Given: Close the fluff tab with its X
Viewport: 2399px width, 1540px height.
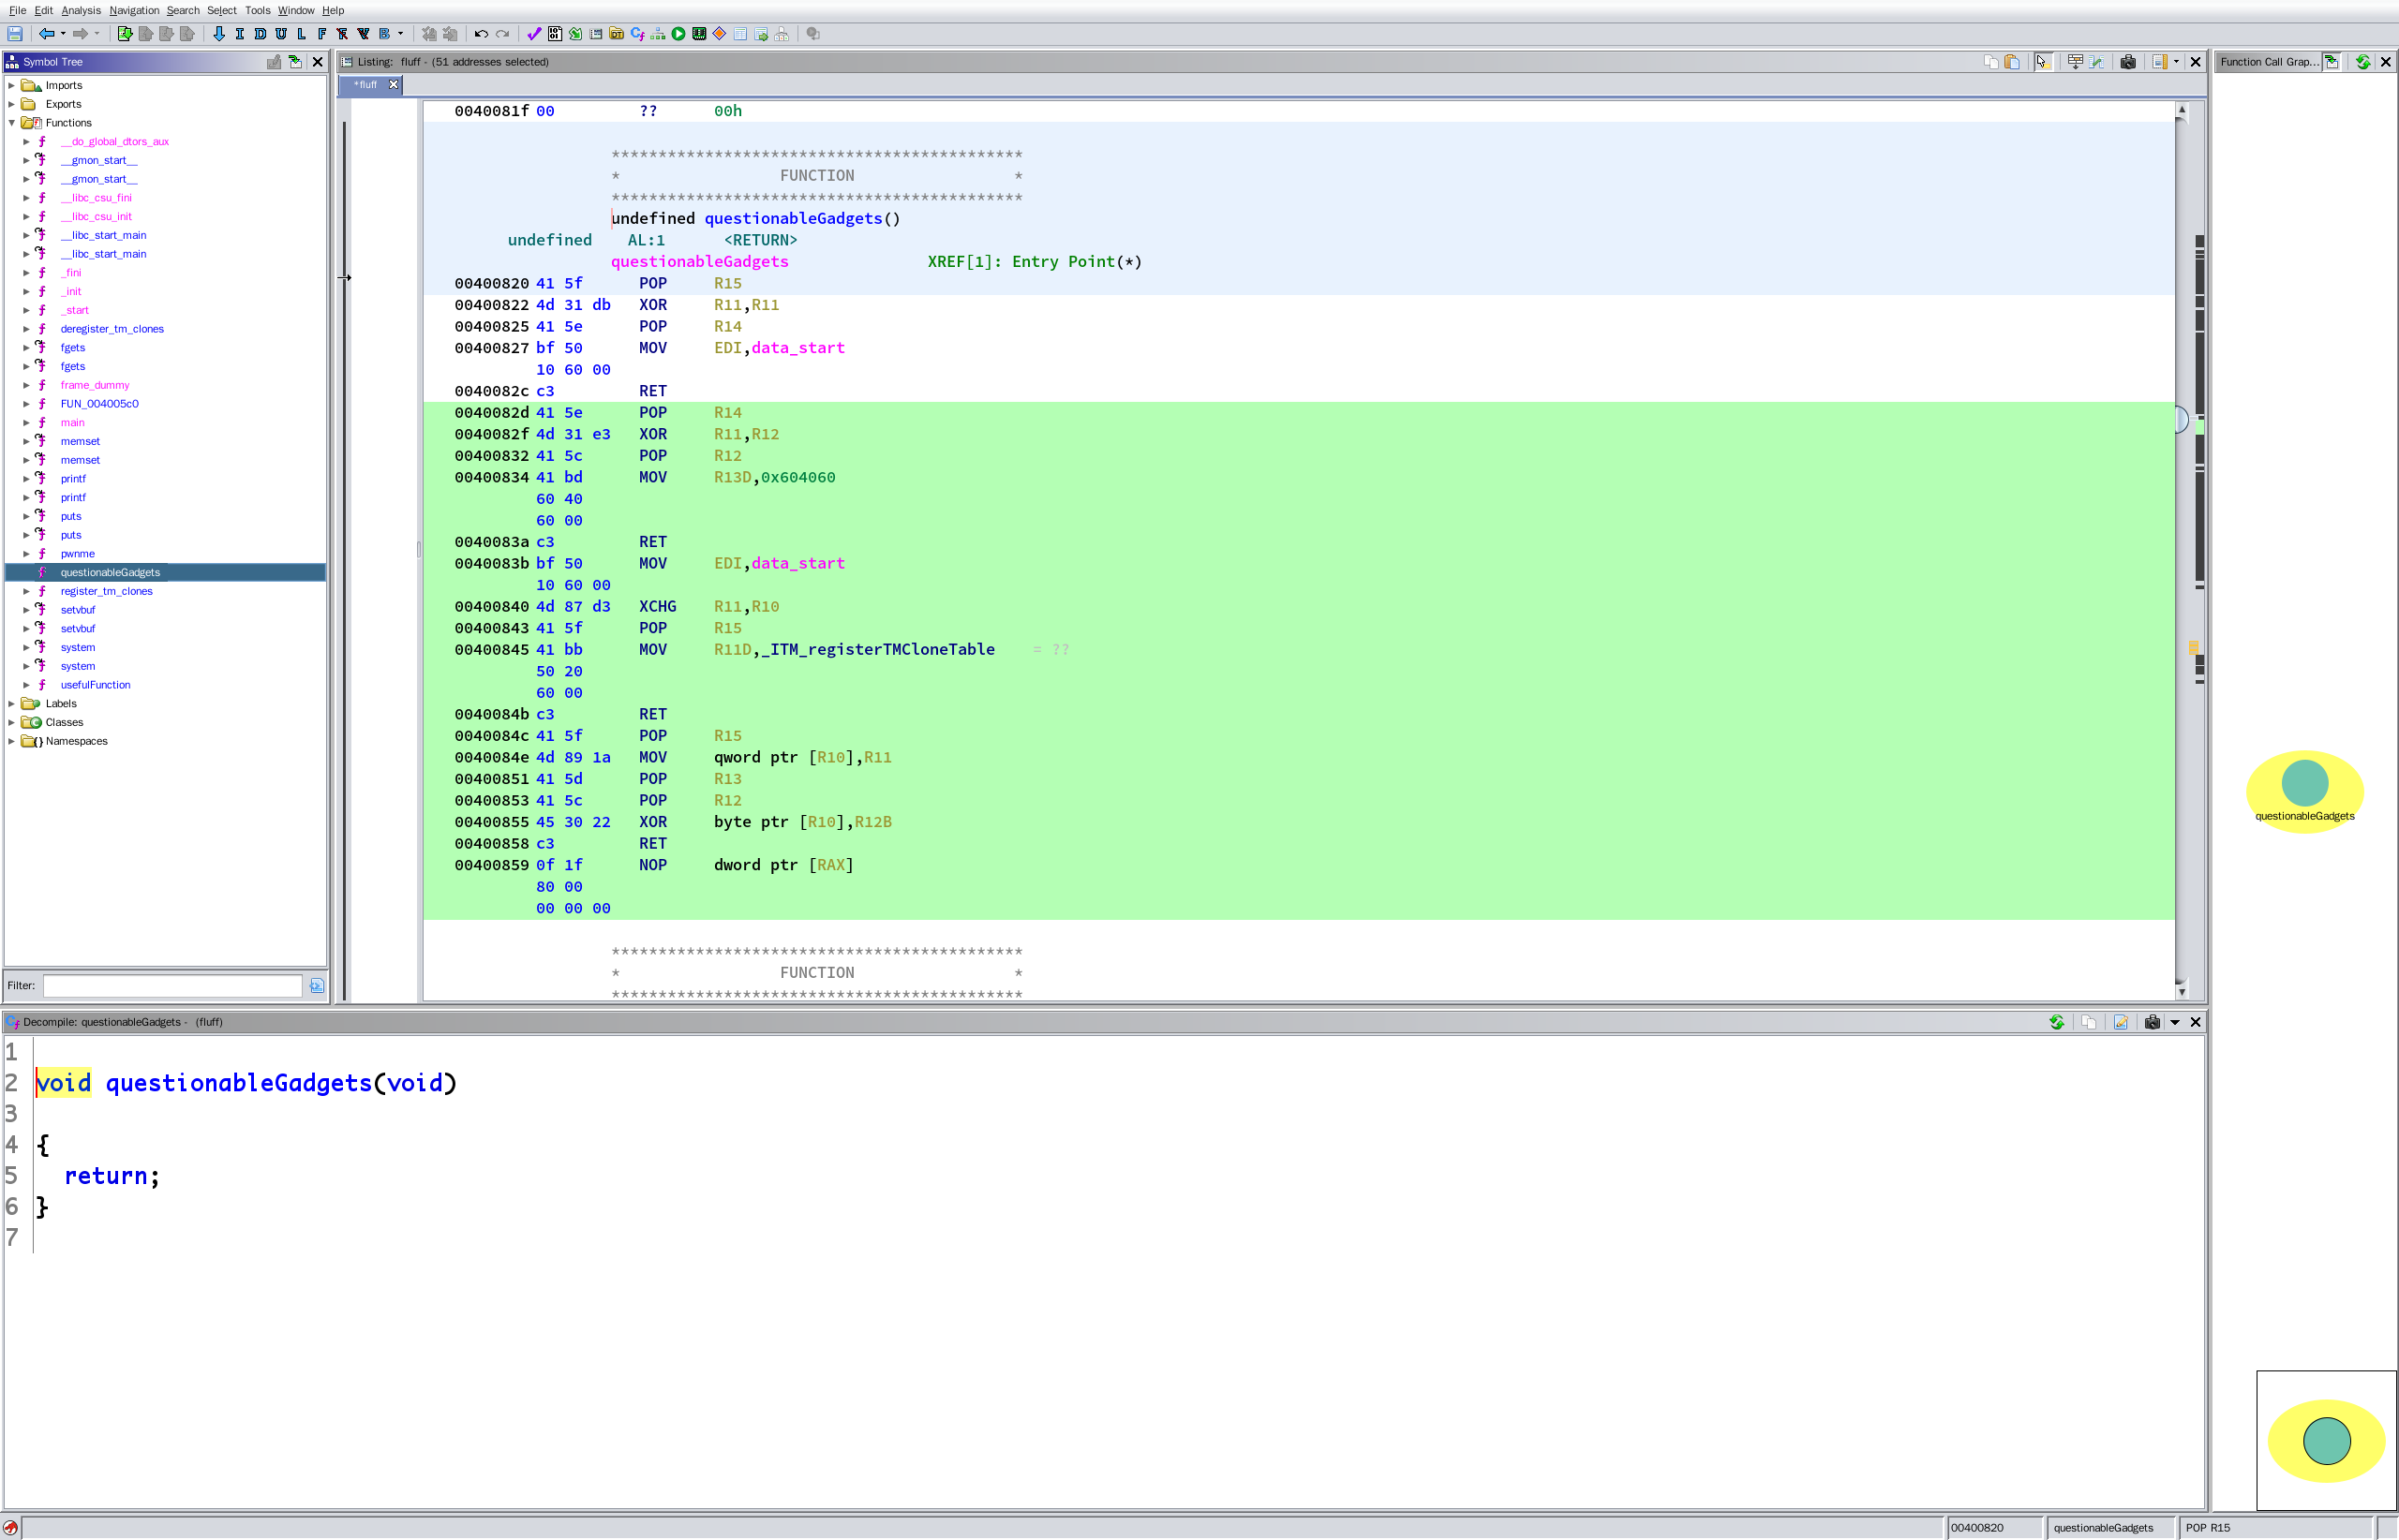Looking at the screenshot, I should (395, 85).
